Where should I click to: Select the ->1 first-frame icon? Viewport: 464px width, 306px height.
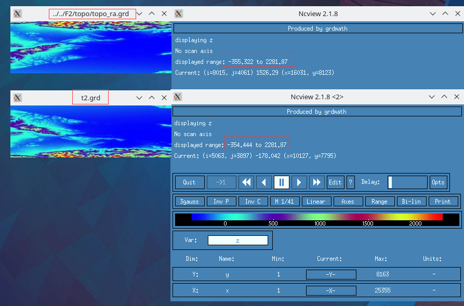[x=221, y=182]
